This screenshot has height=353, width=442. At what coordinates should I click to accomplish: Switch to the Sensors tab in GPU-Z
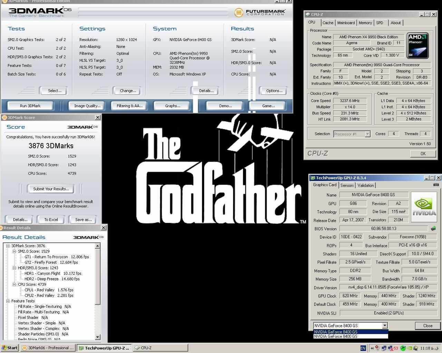coord(347,185)
